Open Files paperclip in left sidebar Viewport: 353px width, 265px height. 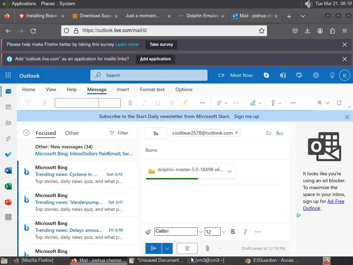[x=8, y=139]
